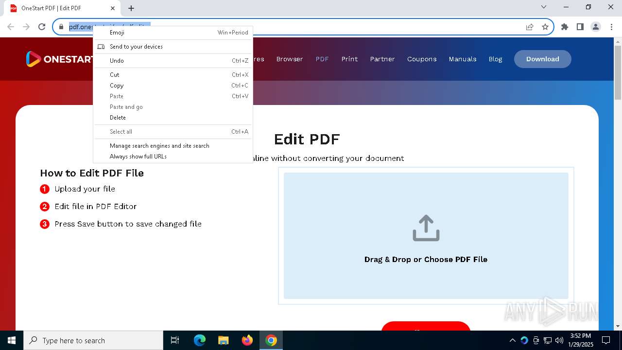Screen dimensions: 622x350
Task: Show hidden system tray icons
Action: [x=512, y=340]
